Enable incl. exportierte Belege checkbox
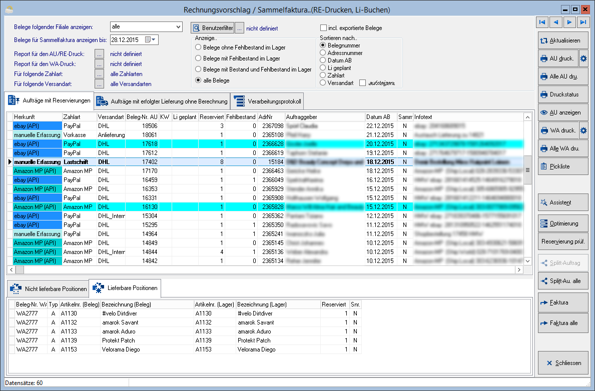The width and height of the screenshot is (595, 391). point(323,27)
